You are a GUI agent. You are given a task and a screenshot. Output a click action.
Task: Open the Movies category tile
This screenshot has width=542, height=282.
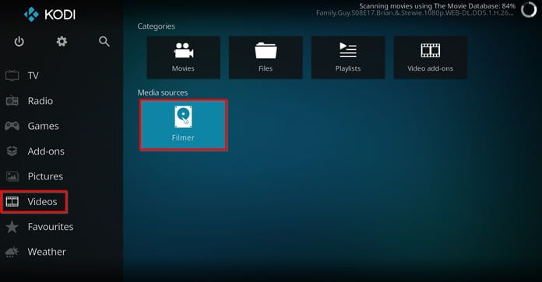tap(183, 57)
